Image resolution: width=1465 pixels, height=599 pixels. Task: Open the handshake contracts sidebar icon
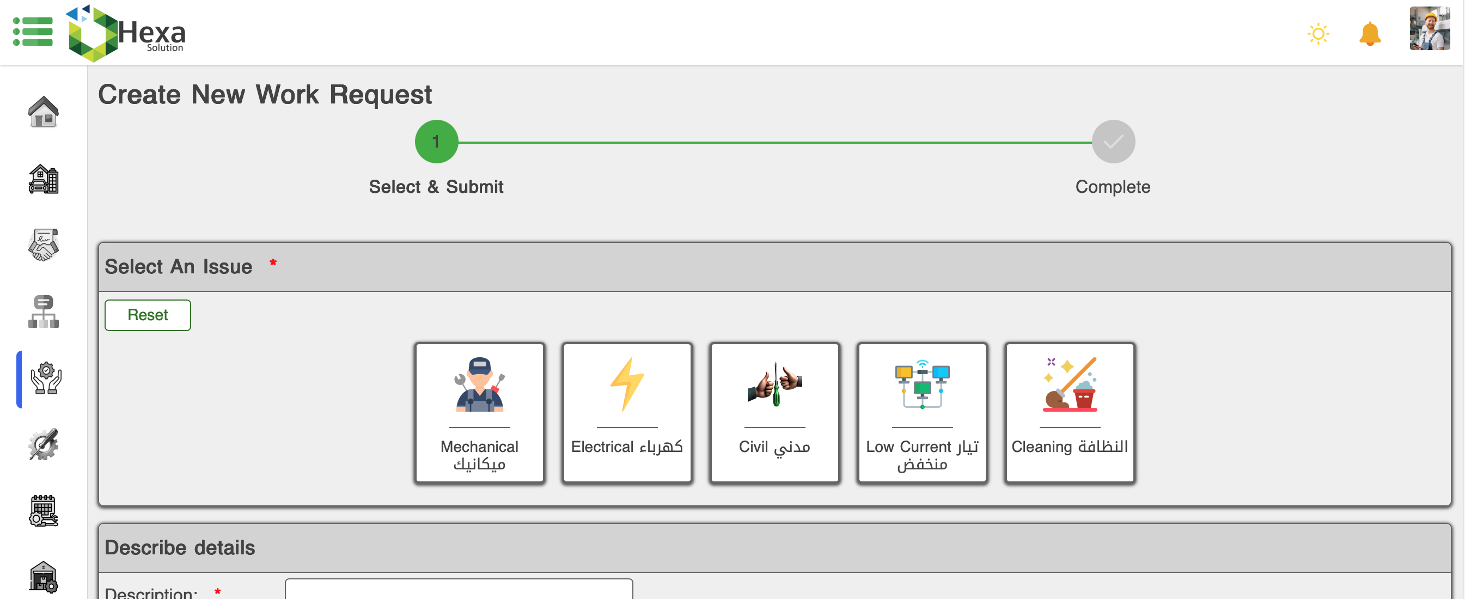(44, 245)
